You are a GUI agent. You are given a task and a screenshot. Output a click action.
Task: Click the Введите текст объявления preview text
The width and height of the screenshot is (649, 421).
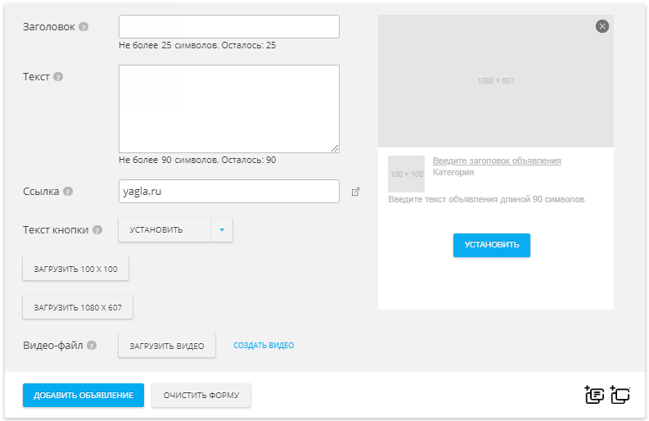pyautogui.click(x=486, y=199)
